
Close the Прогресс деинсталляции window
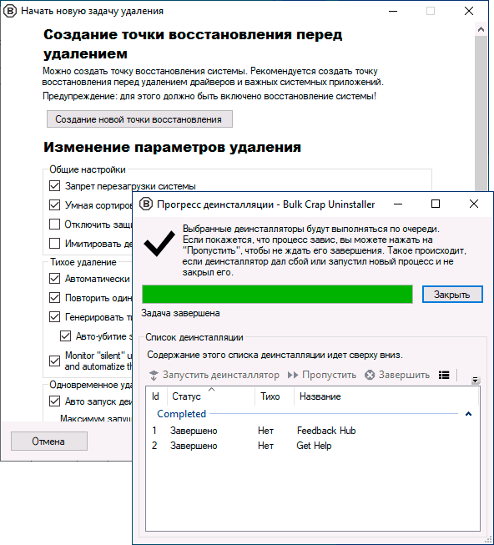tap(474, 204)
